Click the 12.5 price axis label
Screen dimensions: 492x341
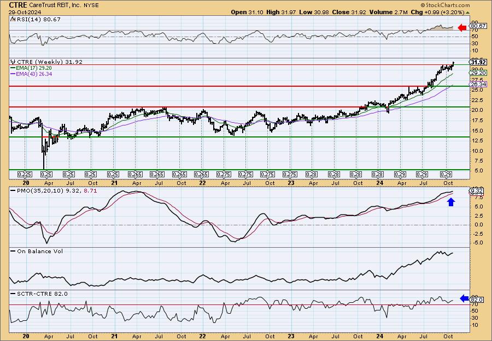coord(477,141)
